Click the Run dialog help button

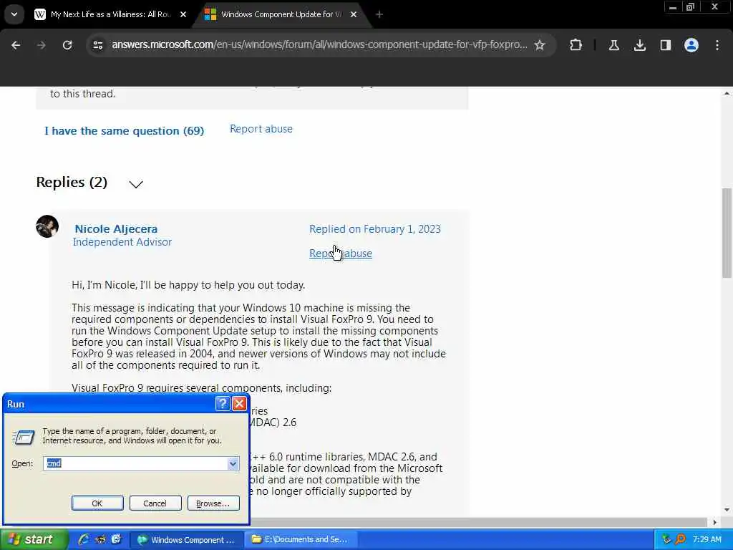point(223,404)
